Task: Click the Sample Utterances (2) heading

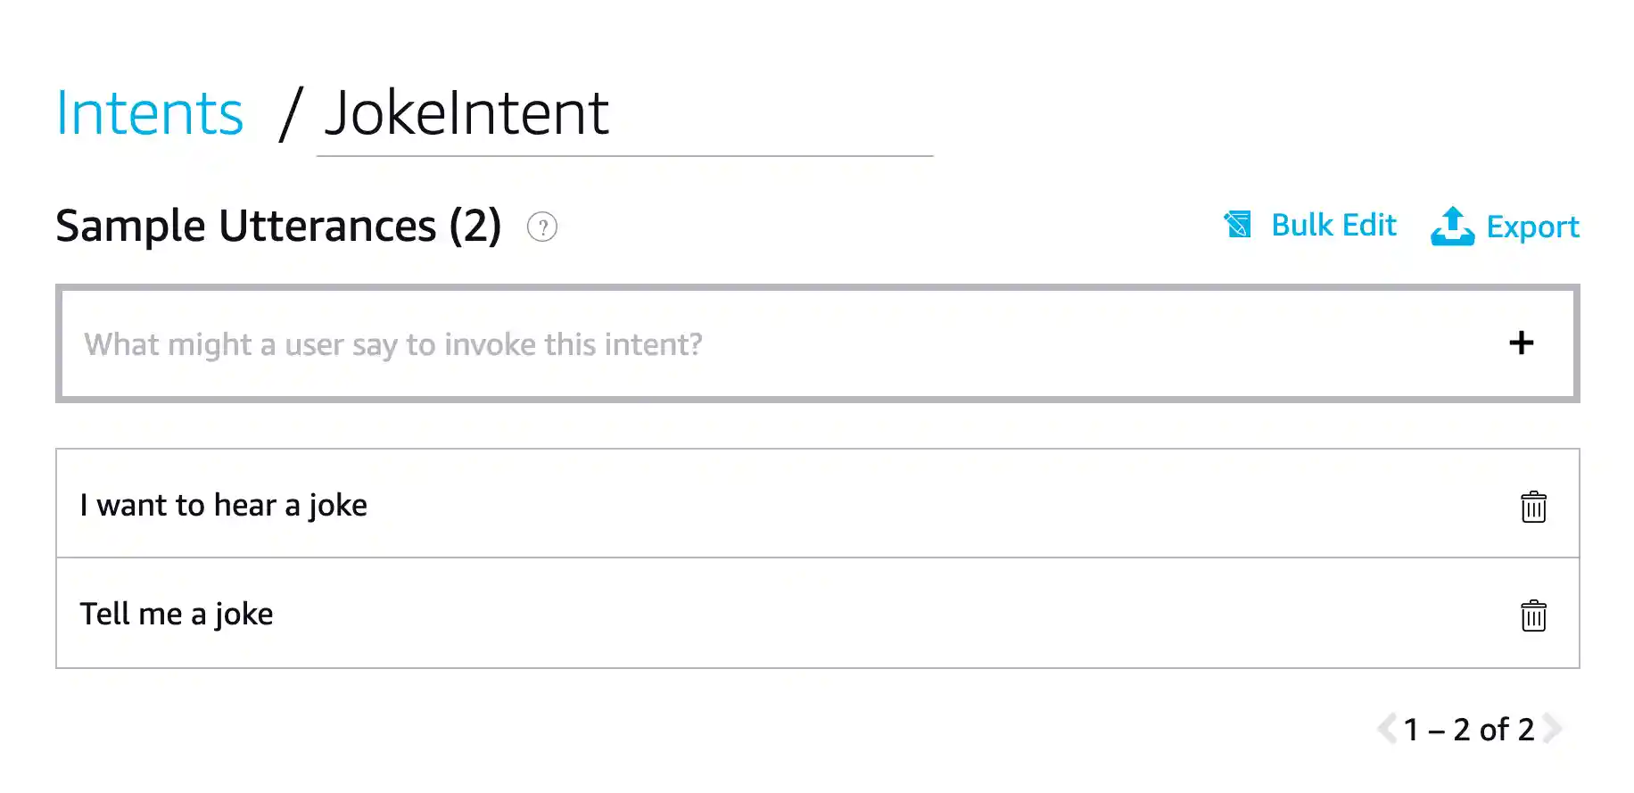Action: [x=278, y=226]
